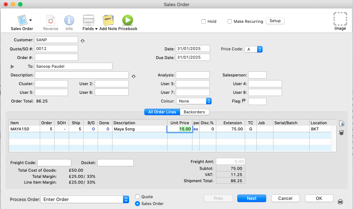Screen dimensions: 353x209
Task: Tick the Hold checkbox
Action: pyautogui.click(x=204, y=21)
